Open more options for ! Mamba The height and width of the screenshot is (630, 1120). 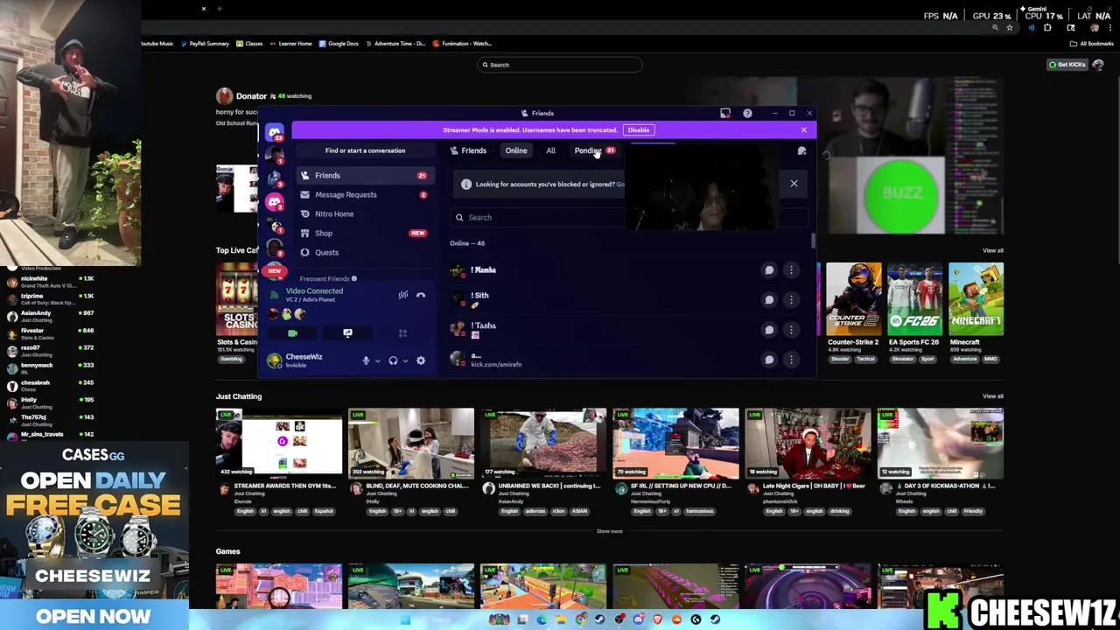pos(791,270)
